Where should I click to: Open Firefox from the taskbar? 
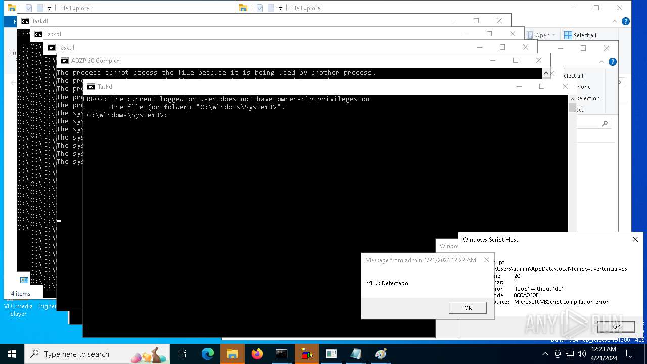point(257,354)
